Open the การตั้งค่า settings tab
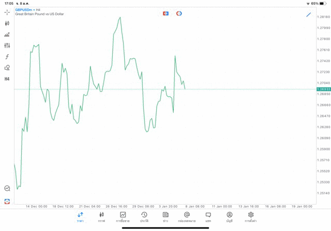Screen dimensions: 331x231 pos(251,217)
